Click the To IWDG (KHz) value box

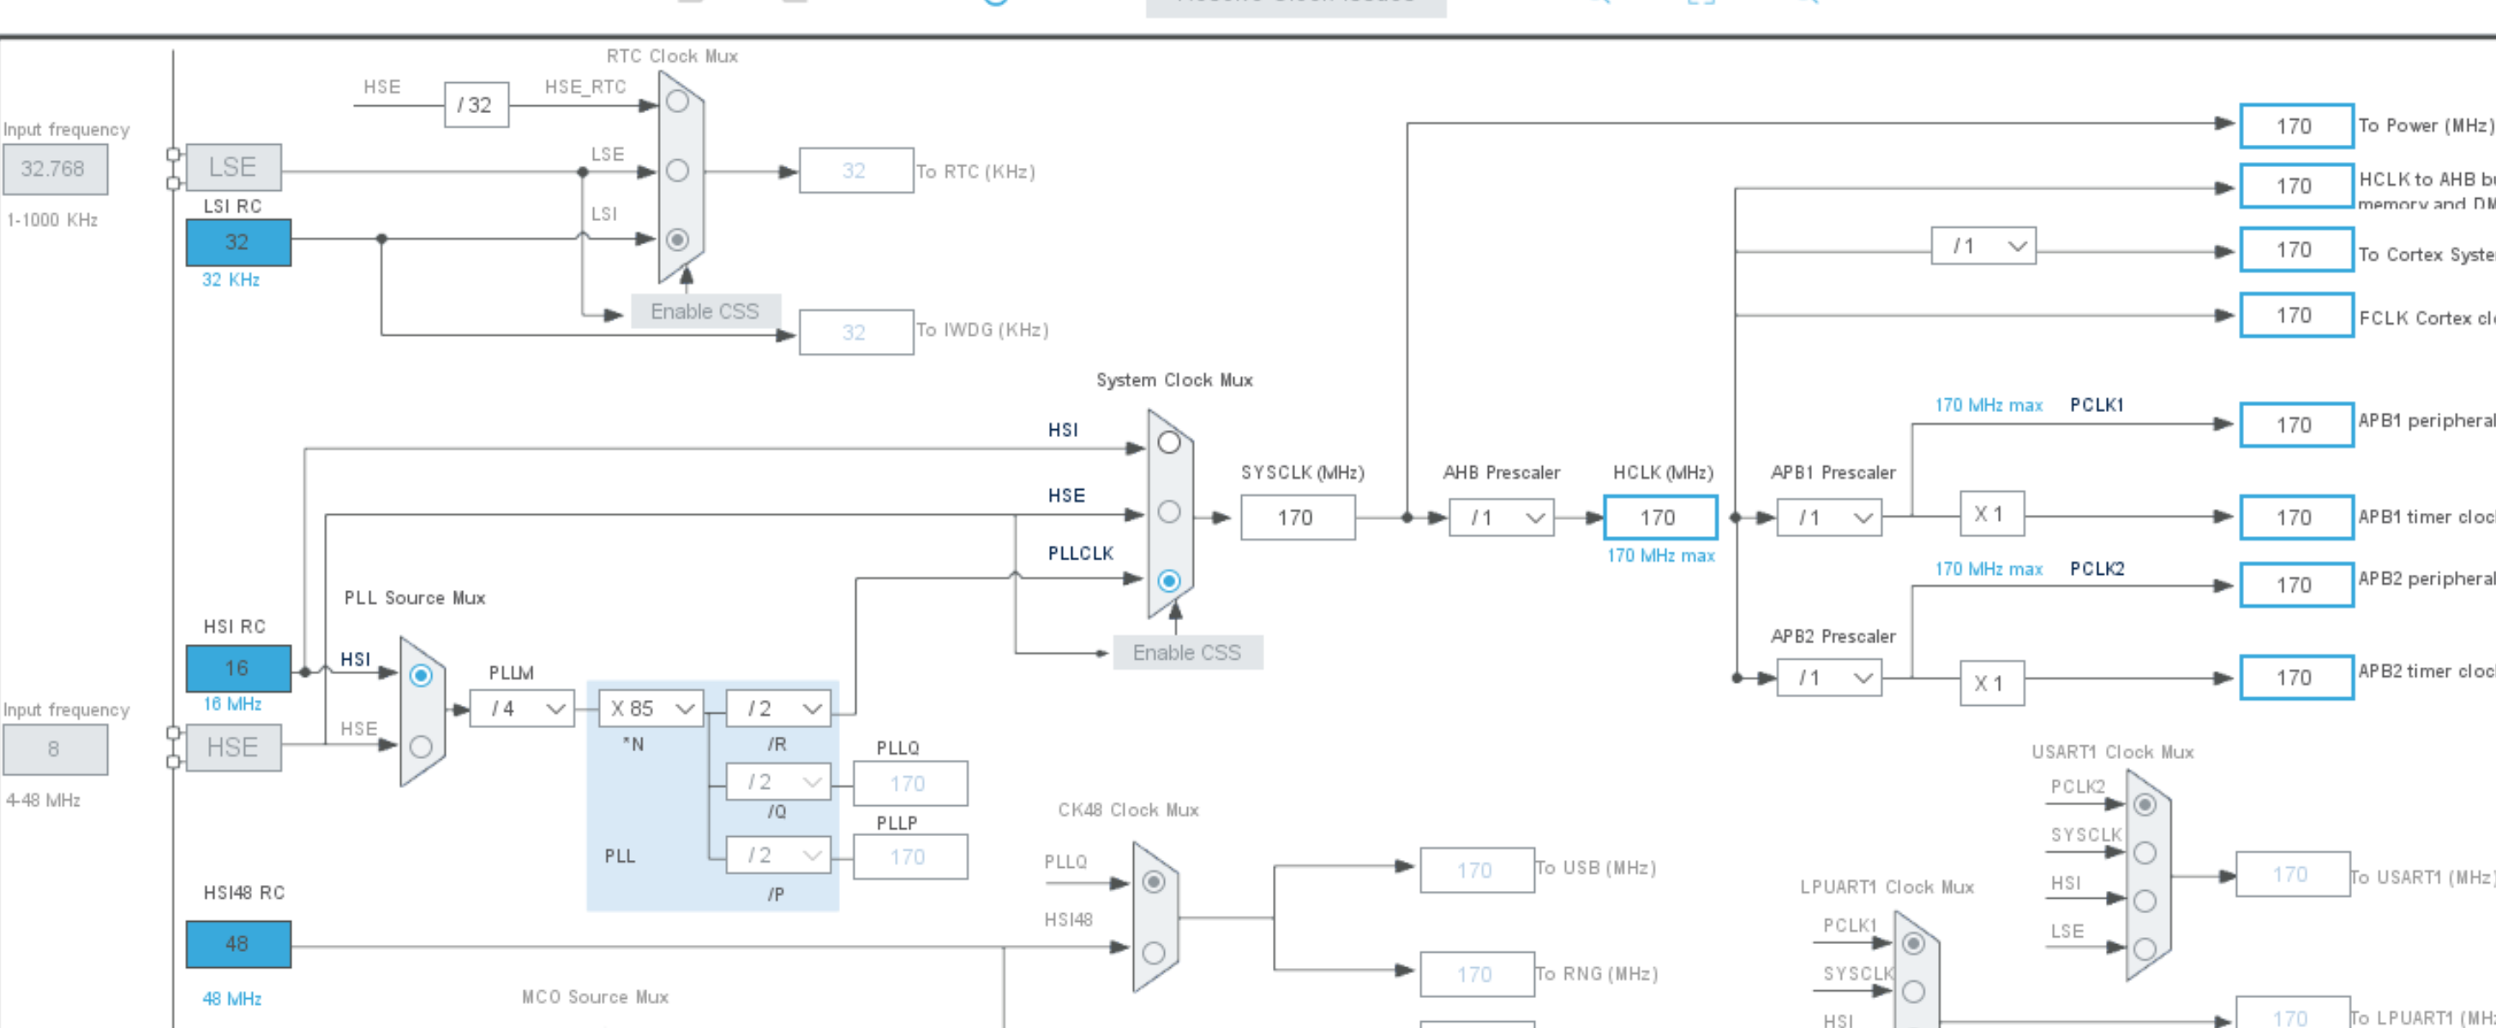[855, 332]
